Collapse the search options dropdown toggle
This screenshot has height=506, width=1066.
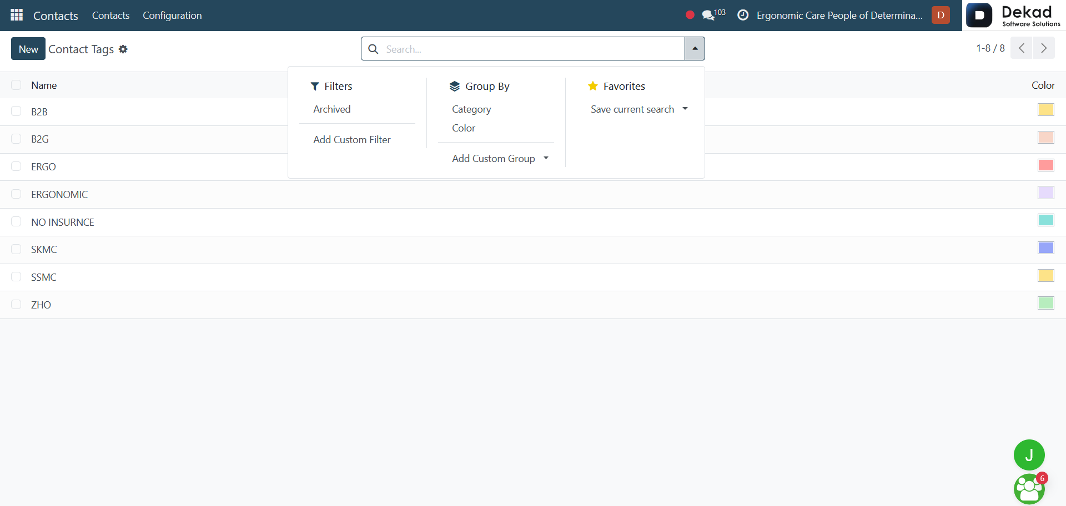[695, 48]
